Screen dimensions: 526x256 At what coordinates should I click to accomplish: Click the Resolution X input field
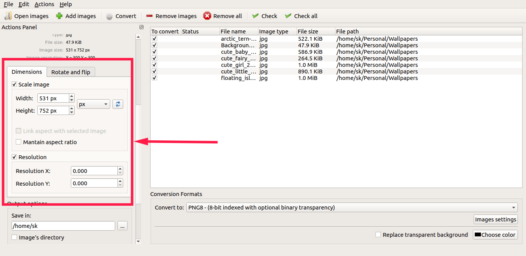point(94,171)
